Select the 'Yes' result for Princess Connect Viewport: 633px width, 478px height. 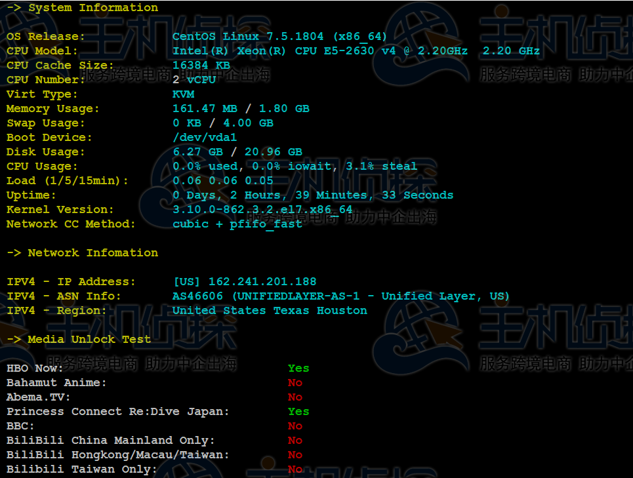pos(298,412)
